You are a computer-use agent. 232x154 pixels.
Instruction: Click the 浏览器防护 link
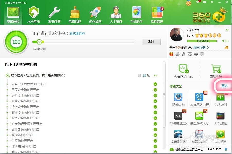point(77,34)
